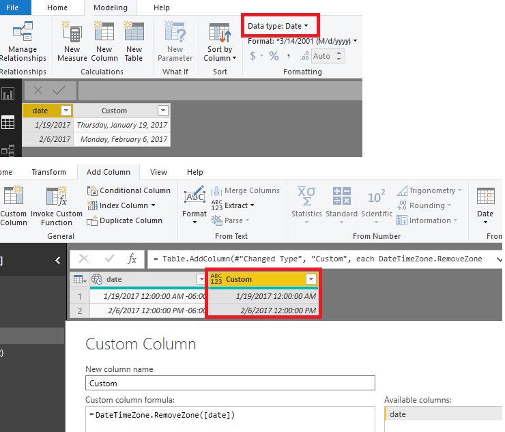Open upper Help tab
The height and width of the screenshot is (432, 505).
point(161,8)
